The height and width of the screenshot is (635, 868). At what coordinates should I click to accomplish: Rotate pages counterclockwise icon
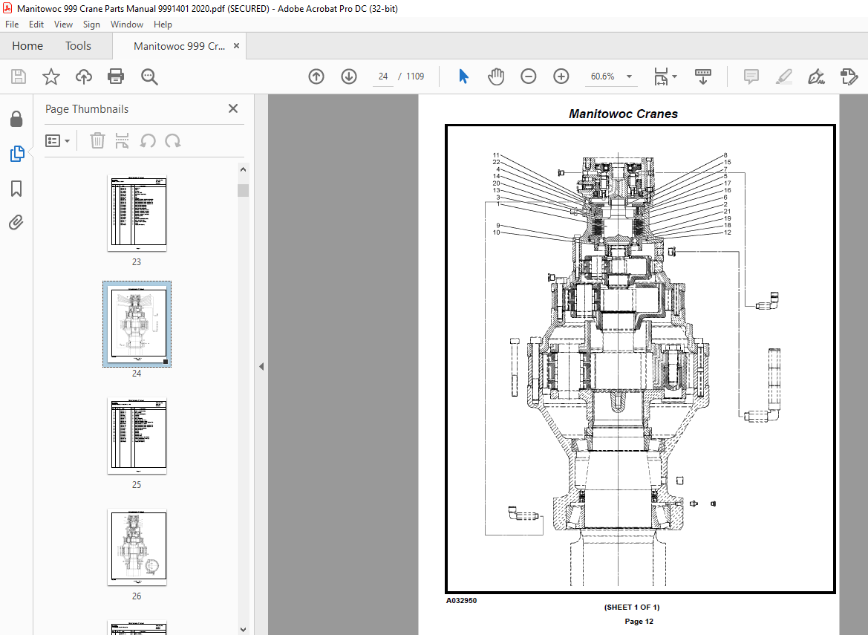[x=147, y=140]
